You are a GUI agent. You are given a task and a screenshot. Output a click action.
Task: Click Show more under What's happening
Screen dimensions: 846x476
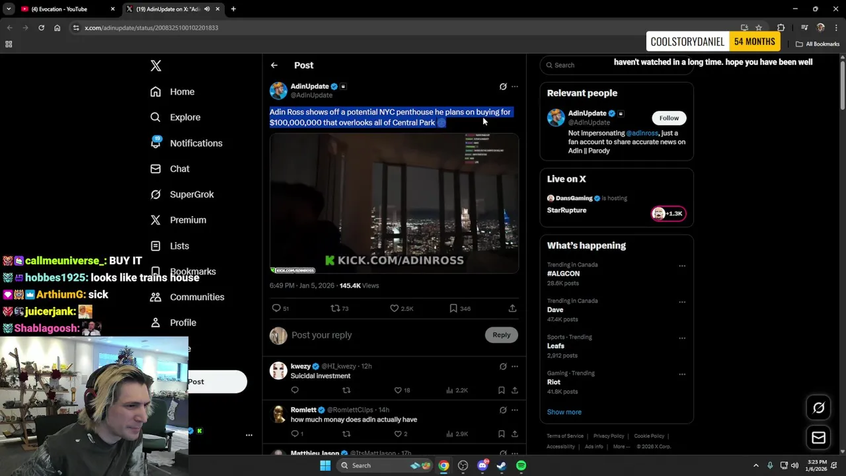[564, 412]
